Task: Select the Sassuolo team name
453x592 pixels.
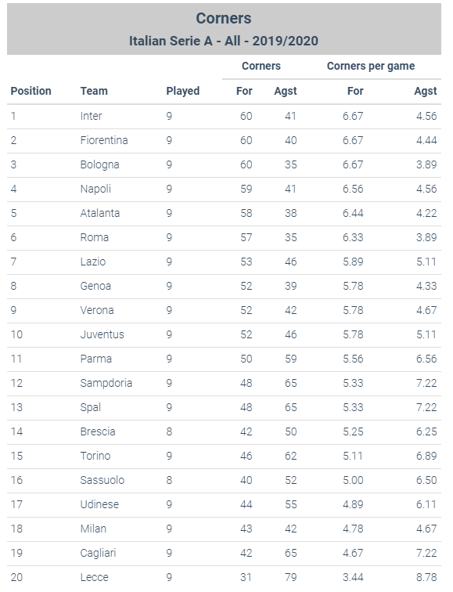Action: (x=102, y=480)
